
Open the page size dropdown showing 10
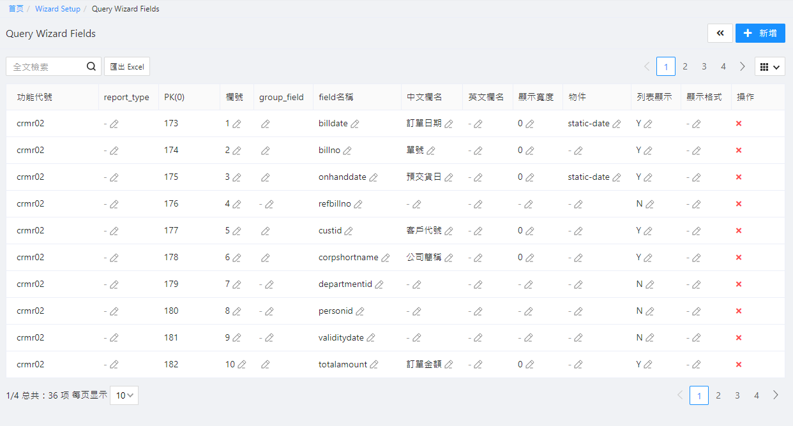point(124,395)
